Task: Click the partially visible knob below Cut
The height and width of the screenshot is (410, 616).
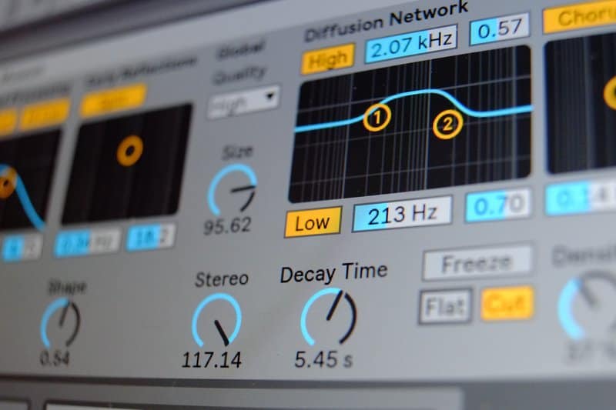Action: coord(590,307)
